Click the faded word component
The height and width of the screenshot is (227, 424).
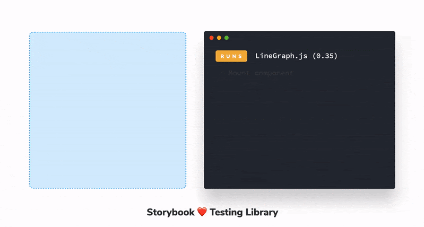click(274, 73)
